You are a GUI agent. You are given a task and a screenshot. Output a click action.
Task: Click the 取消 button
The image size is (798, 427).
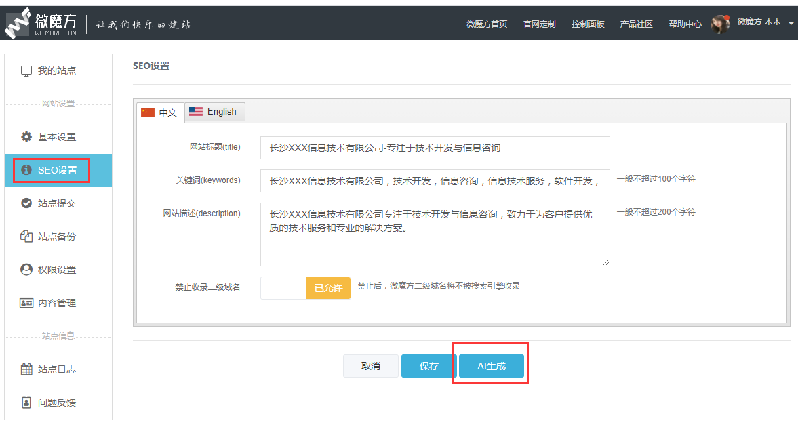370,366
